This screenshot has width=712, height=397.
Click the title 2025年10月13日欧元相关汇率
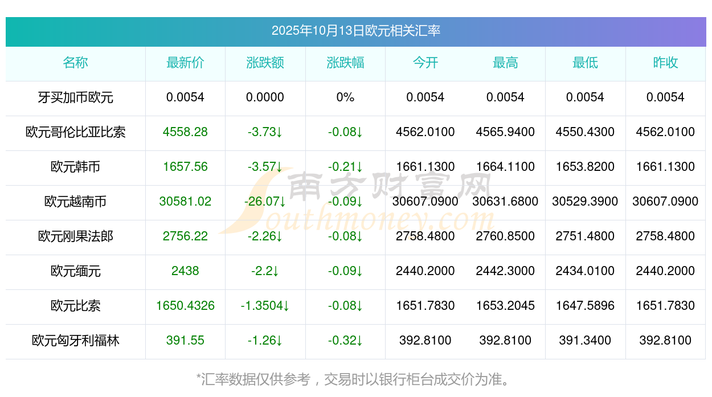click(355, 31)
